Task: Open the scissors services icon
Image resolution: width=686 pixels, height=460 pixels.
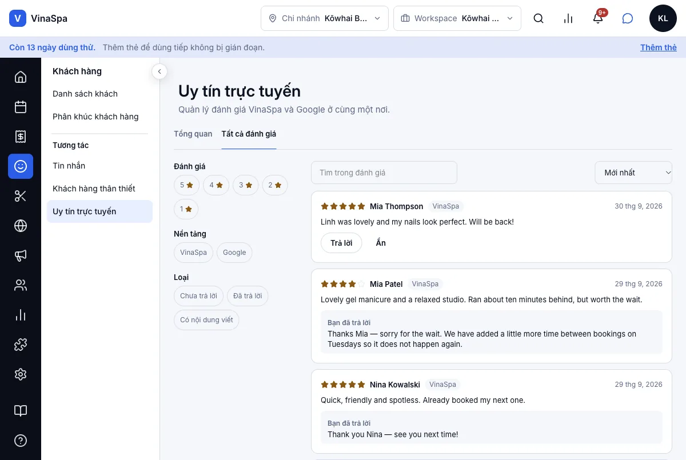Action: 21,196
